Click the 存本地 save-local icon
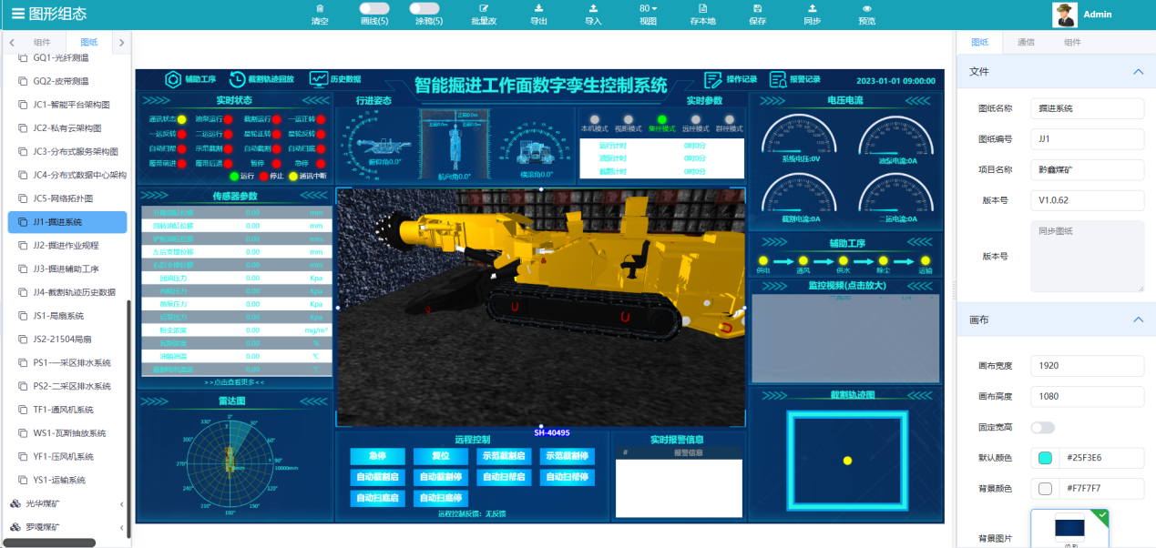The image size is (1156, 548). point(702,8)
